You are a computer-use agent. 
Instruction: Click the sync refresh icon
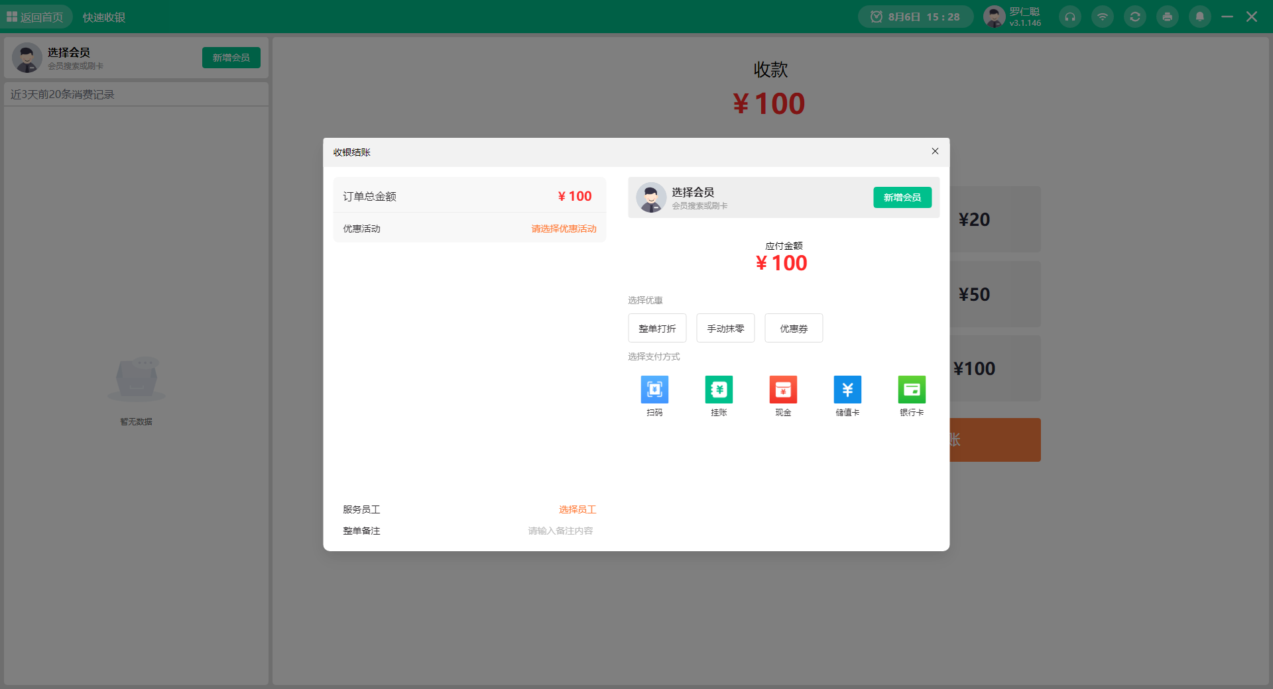[x=1134, y=17]
